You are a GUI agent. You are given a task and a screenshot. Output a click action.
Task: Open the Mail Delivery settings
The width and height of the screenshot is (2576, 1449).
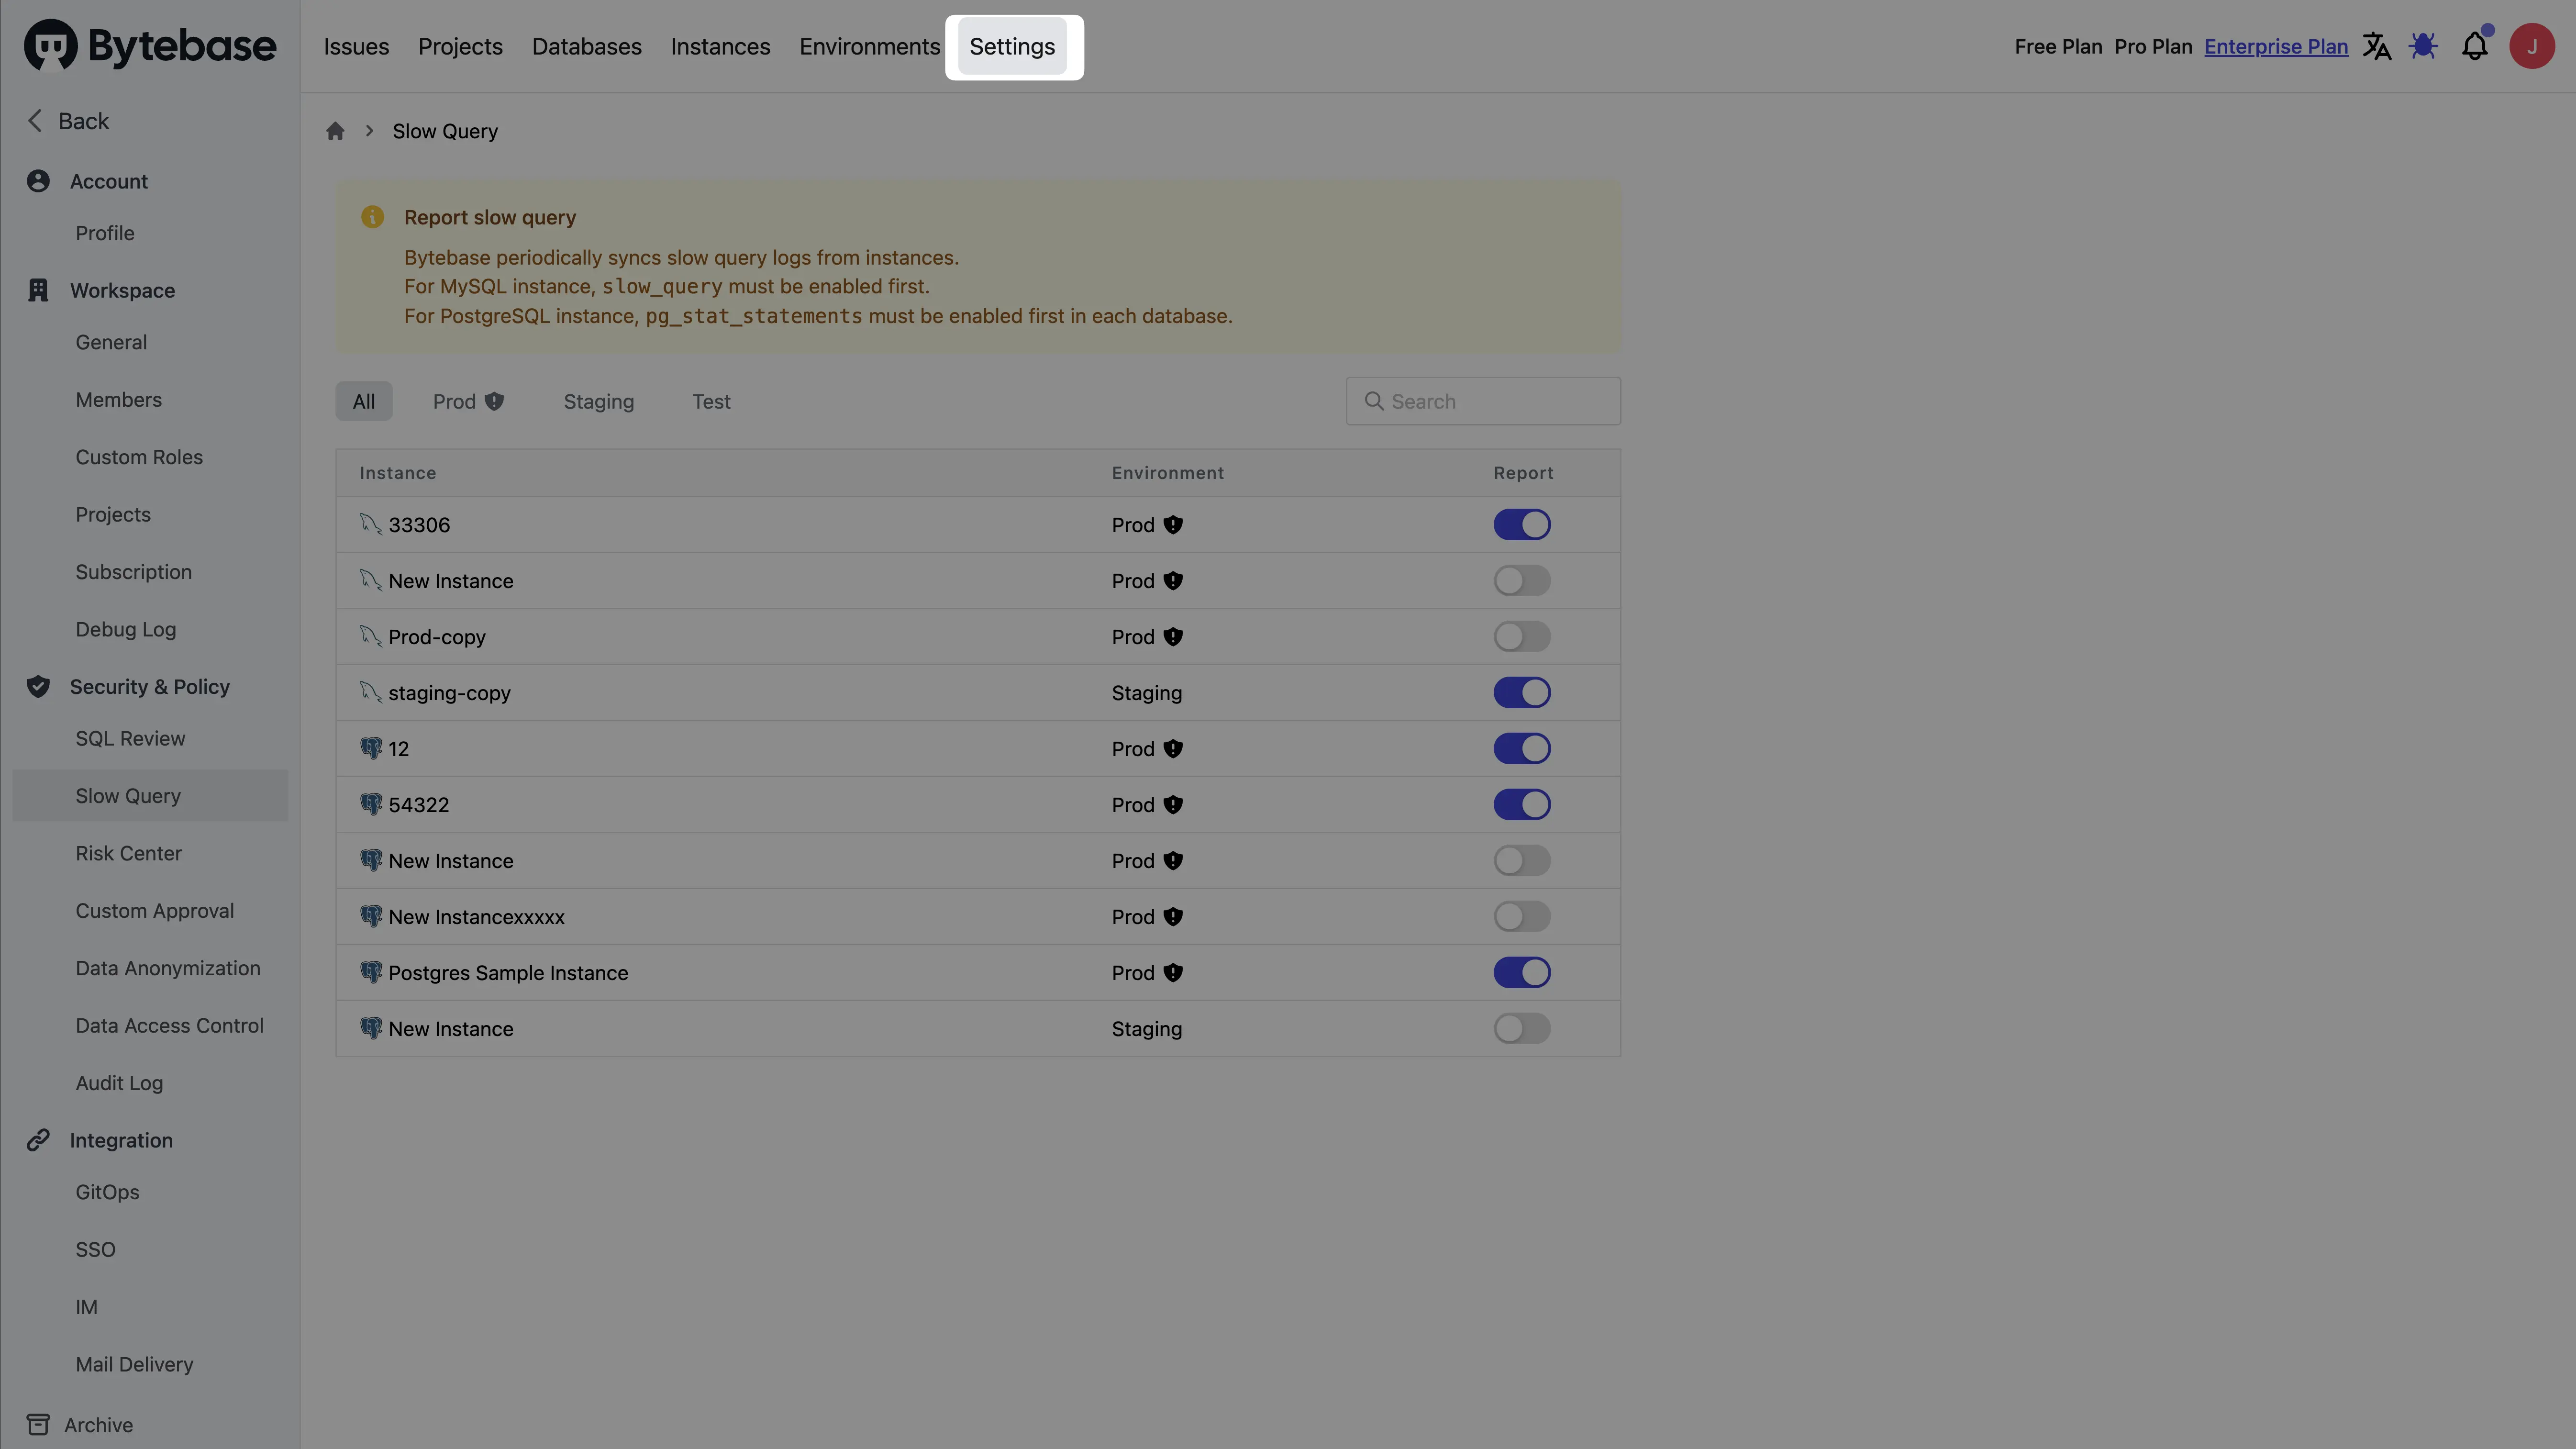pos(134,1364)
